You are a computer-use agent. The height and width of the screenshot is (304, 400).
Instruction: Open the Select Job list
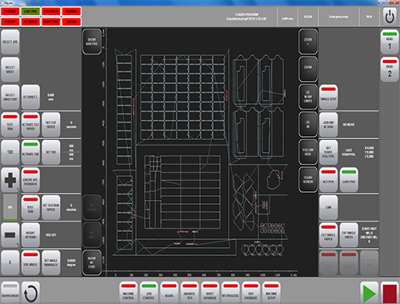[10, 42]
